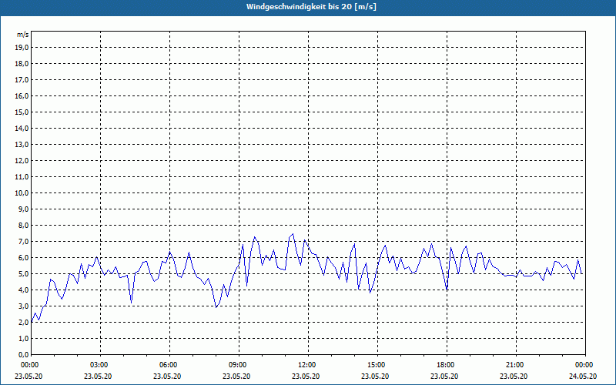This screenshot has height=385, width=616.
Task: Click the 18:00 time label
Action: [445, 365]
